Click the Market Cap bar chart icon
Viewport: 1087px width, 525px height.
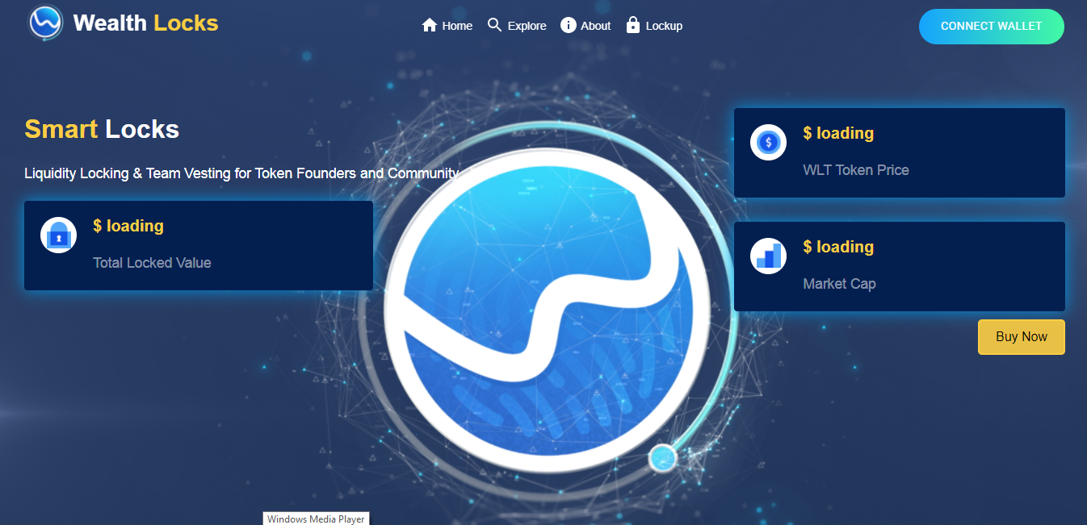(768, 256)
